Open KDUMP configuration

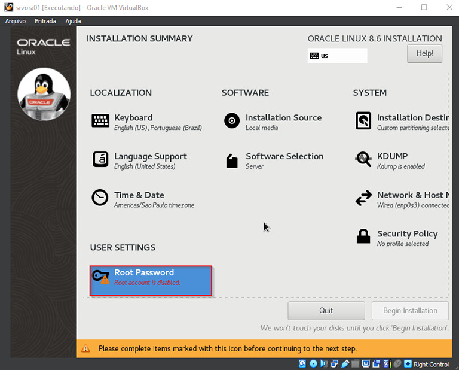click(390, 161)
